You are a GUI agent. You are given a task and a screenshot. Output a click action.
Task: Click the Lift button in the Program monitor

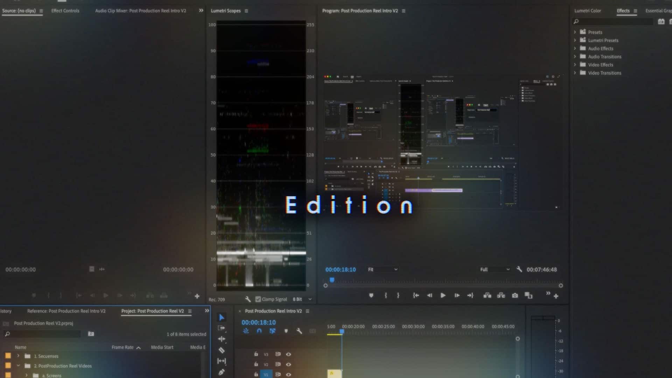(487, 296)
